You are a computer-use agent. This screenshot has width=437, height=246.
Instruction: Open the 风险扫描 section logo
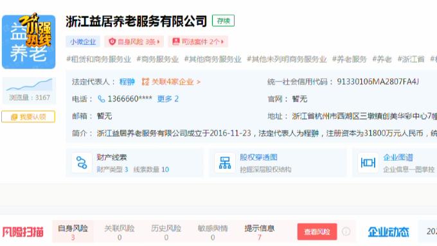point(23,232)
